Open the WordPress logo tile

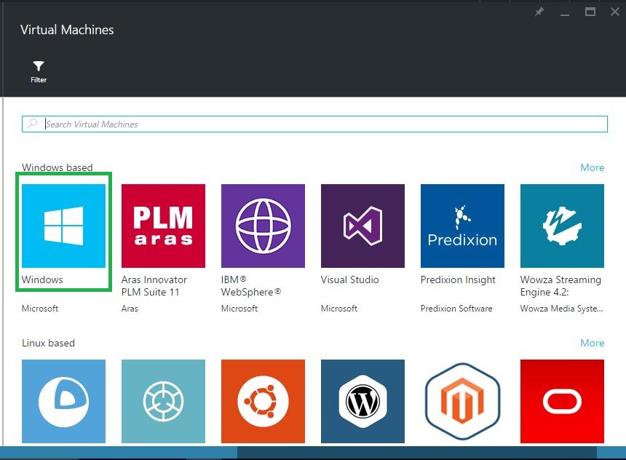(x=363, y=401)
